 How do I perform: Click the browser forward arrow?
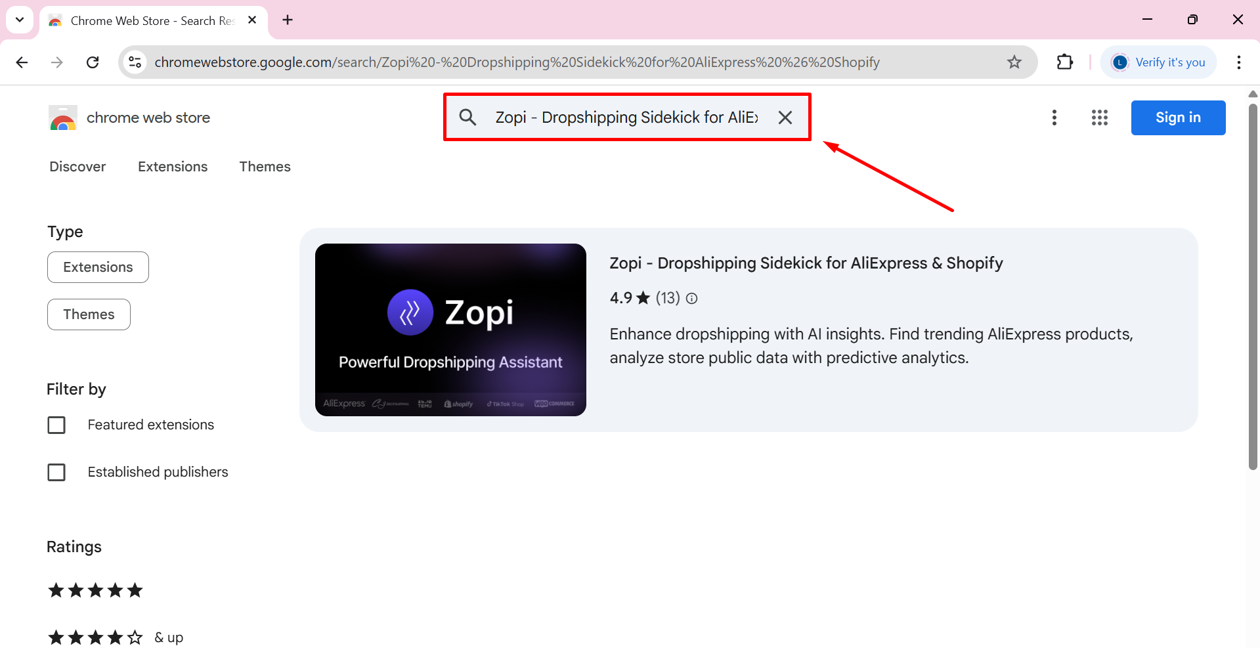coord(57,62)
